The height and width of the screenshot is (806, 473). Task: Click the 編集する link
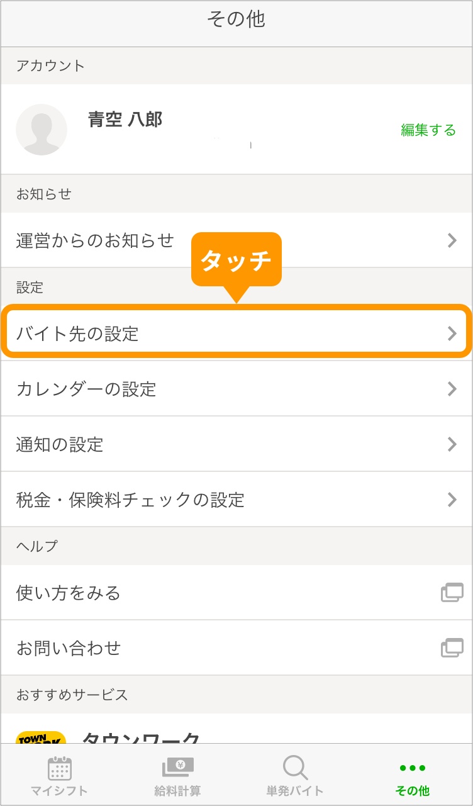[428, 130]
